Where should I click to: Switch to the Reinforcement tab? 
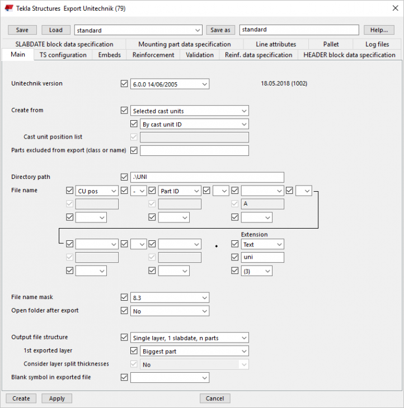(x=153, y=55)
